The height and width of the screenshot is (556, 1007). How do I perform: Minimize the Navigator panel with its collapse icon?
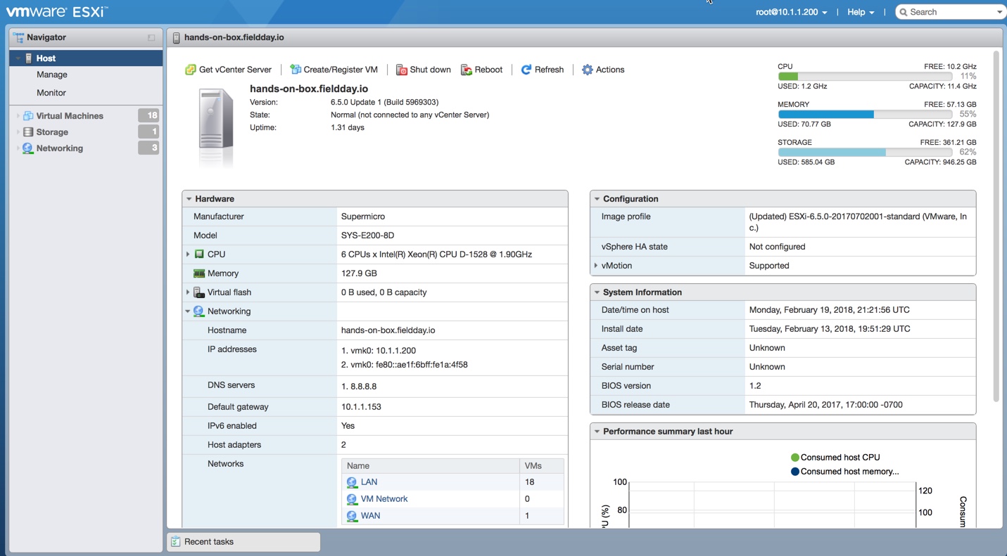(151, 37)
